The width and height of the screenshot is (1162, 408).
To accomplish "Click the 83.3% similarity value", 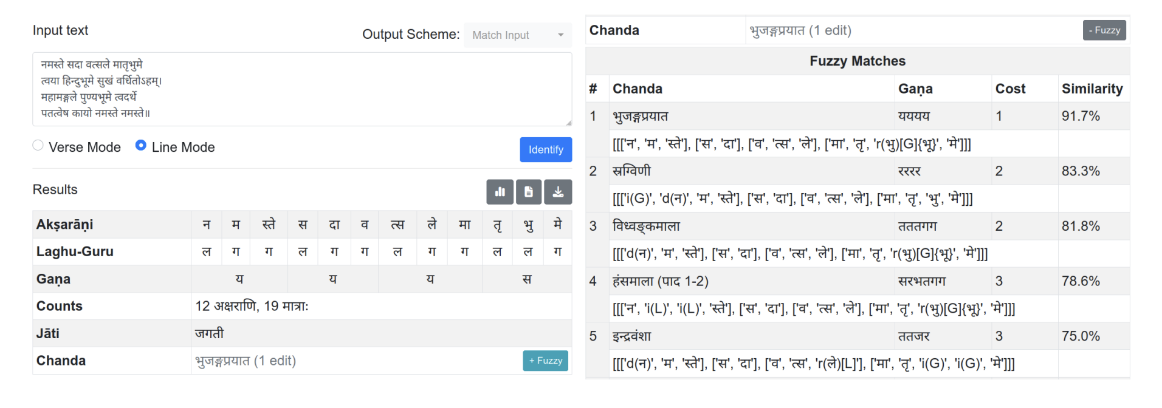I will 1081,171.
